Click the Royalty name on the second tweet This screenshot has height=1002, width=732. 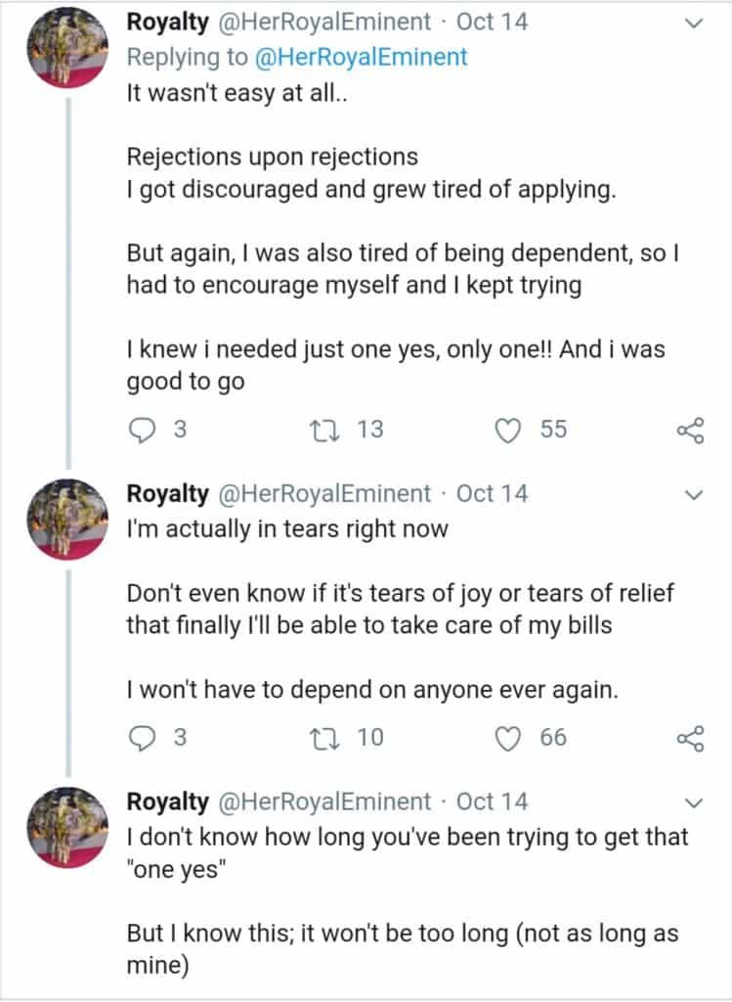tap(167, 495)
